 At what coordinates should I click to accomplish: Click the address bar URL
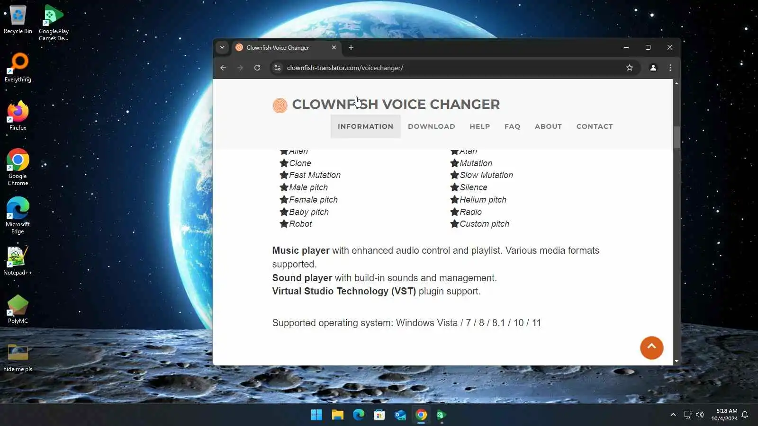click(345, 68)
